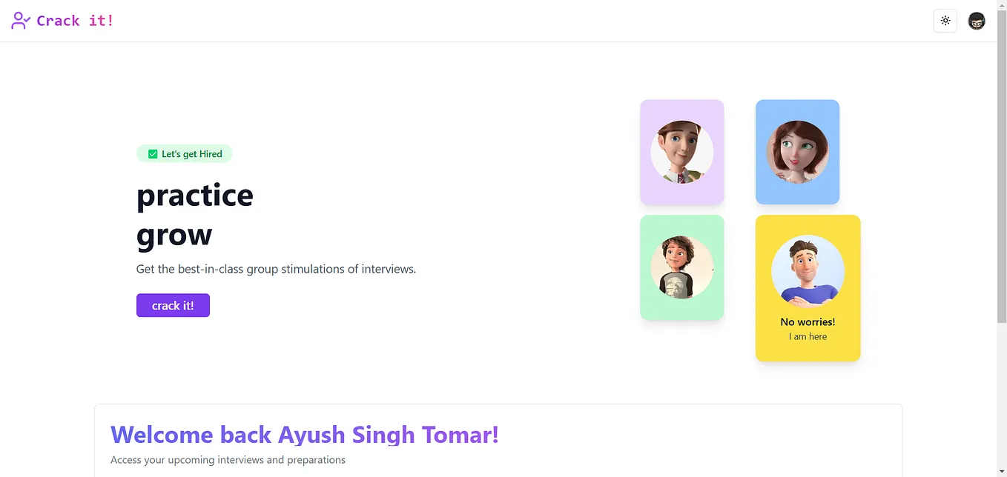Click the green check icon in the badge
This screenshot has height=477, width=1007.
click(x=152, y=153)
